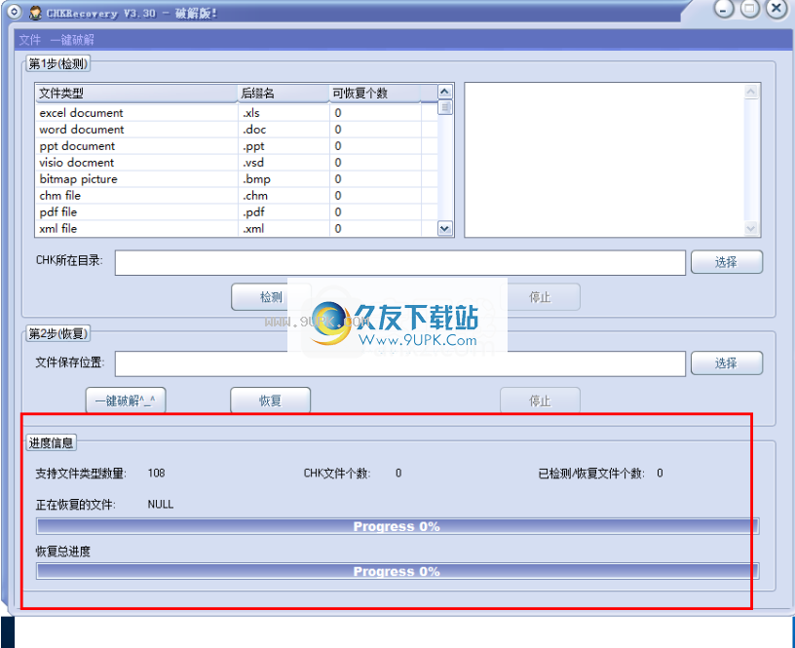The width and height of the screenshot is (795, 648).
Task: Focus the 文件保存位置 input field
Action: point(400,363)
